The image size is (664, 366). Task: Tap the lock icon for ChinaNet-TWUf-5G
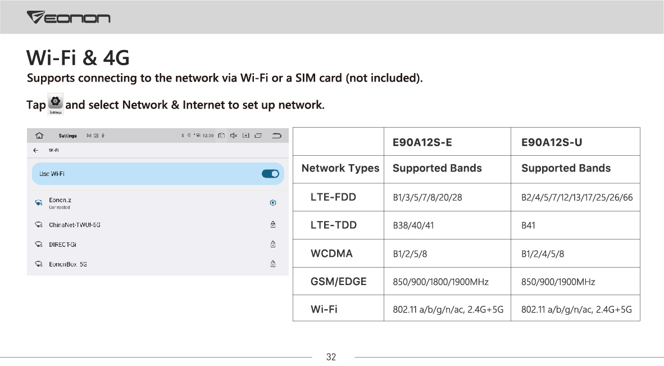(x=273, y=224)
